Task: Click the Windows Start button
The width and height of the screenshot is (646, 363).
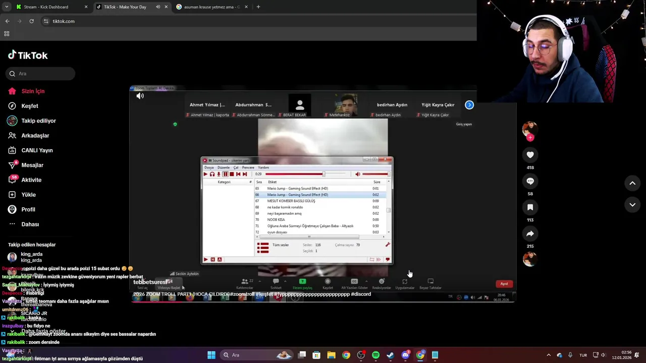Action: tap(211, 355)
